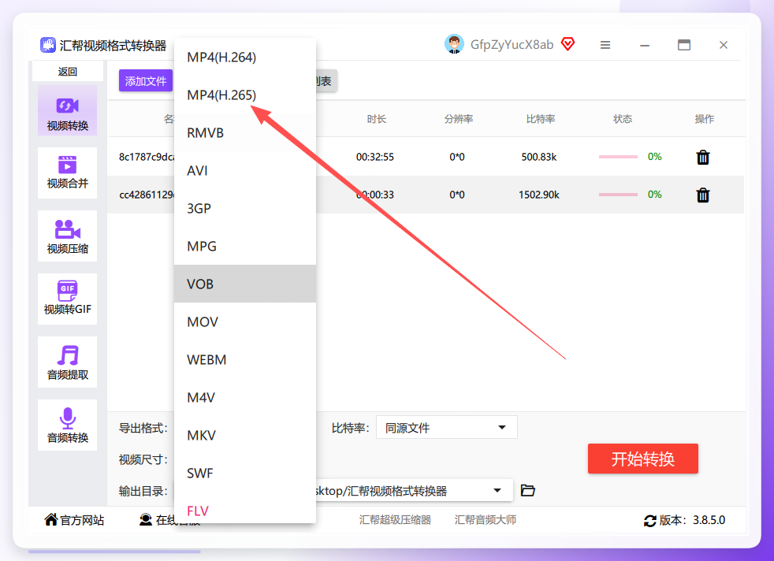Open 官方网站 official website link
Image resolution: width=774 pixels, height=561 pixels.
point(74,520)
